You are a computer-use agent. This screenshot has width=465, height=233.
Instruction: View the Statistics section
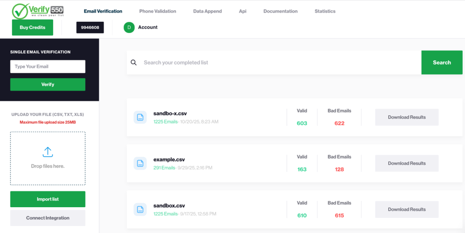click(x=325, y=11)
